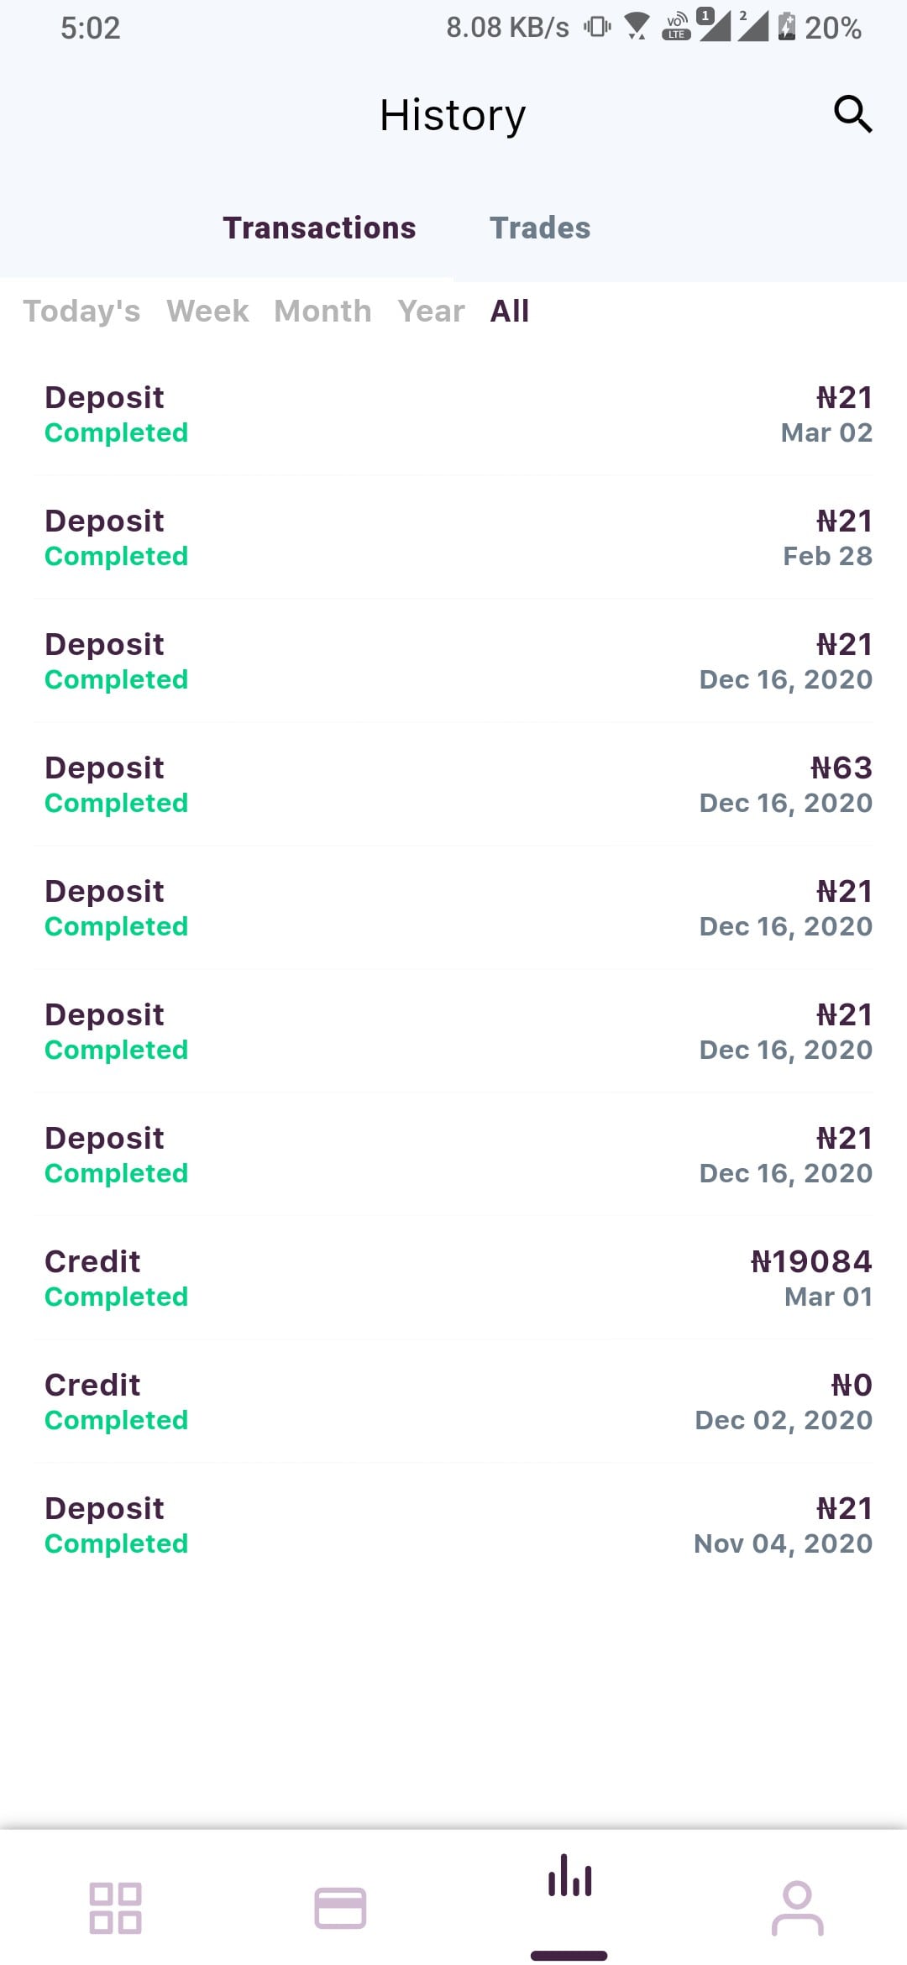Open the Nov 04, 2020 deposit entry
Viewport: 907px width, 1965px height.
click(453, 1526)
